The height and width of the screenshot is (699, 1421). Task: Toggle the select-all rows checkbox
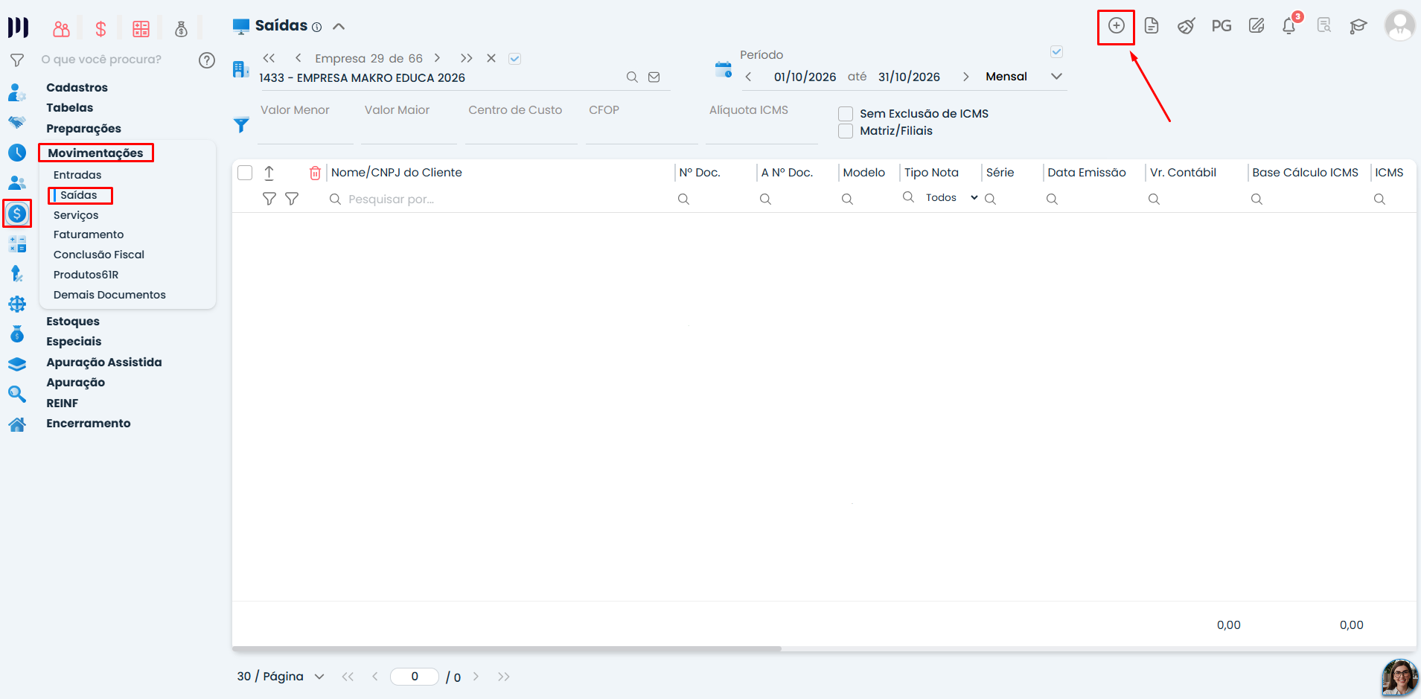245,173
